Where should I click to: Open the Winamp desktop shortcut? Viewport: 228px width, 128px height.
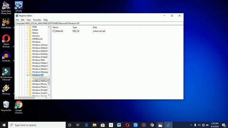pyautogui.click(x=6, y=90)
